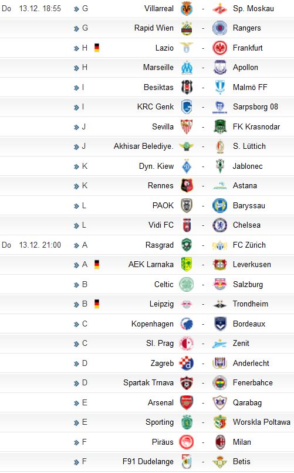
Task: Open Leverkusen team link
Action: pyautogui.click(x=252, y=265)
